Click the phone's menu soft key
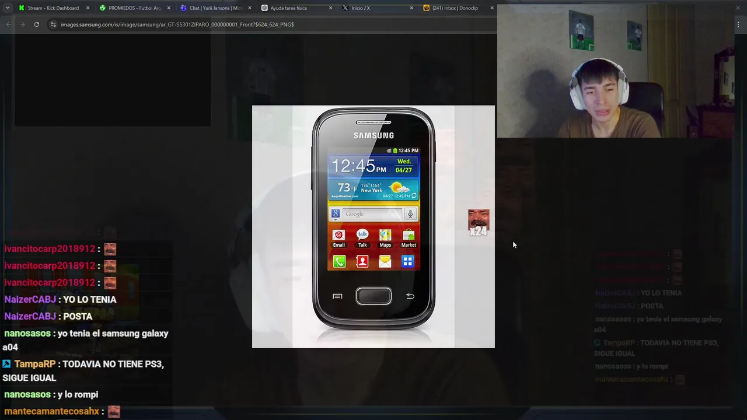The image size is (747, 420). 337,296
